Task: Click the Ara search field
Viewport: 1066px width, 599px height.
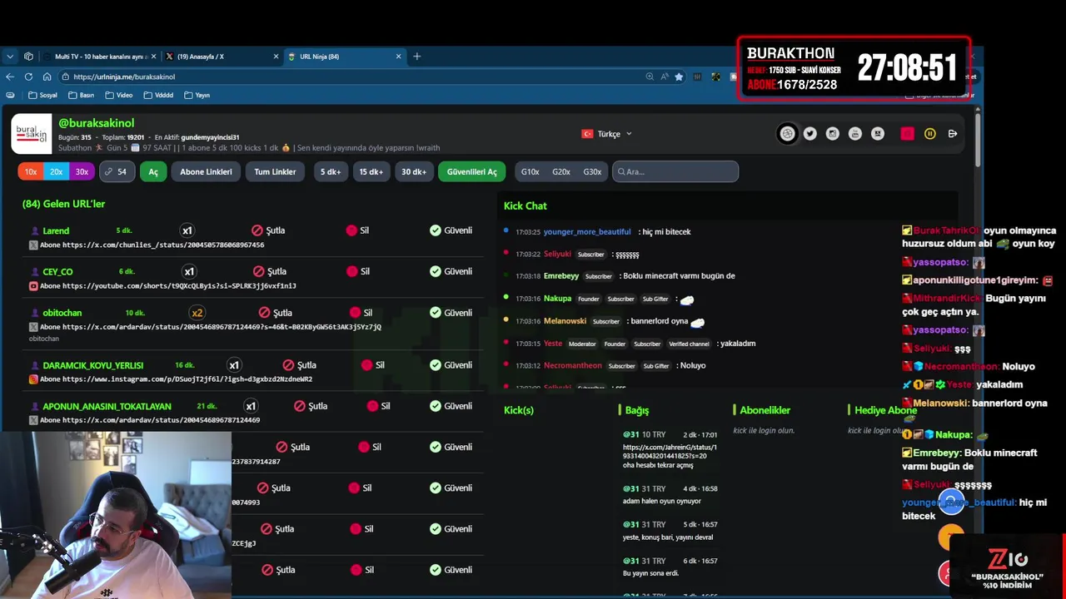Action: (675, 171)
